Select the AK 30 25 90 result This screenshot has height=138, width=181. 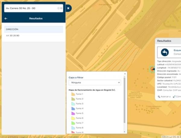[13, 35]
